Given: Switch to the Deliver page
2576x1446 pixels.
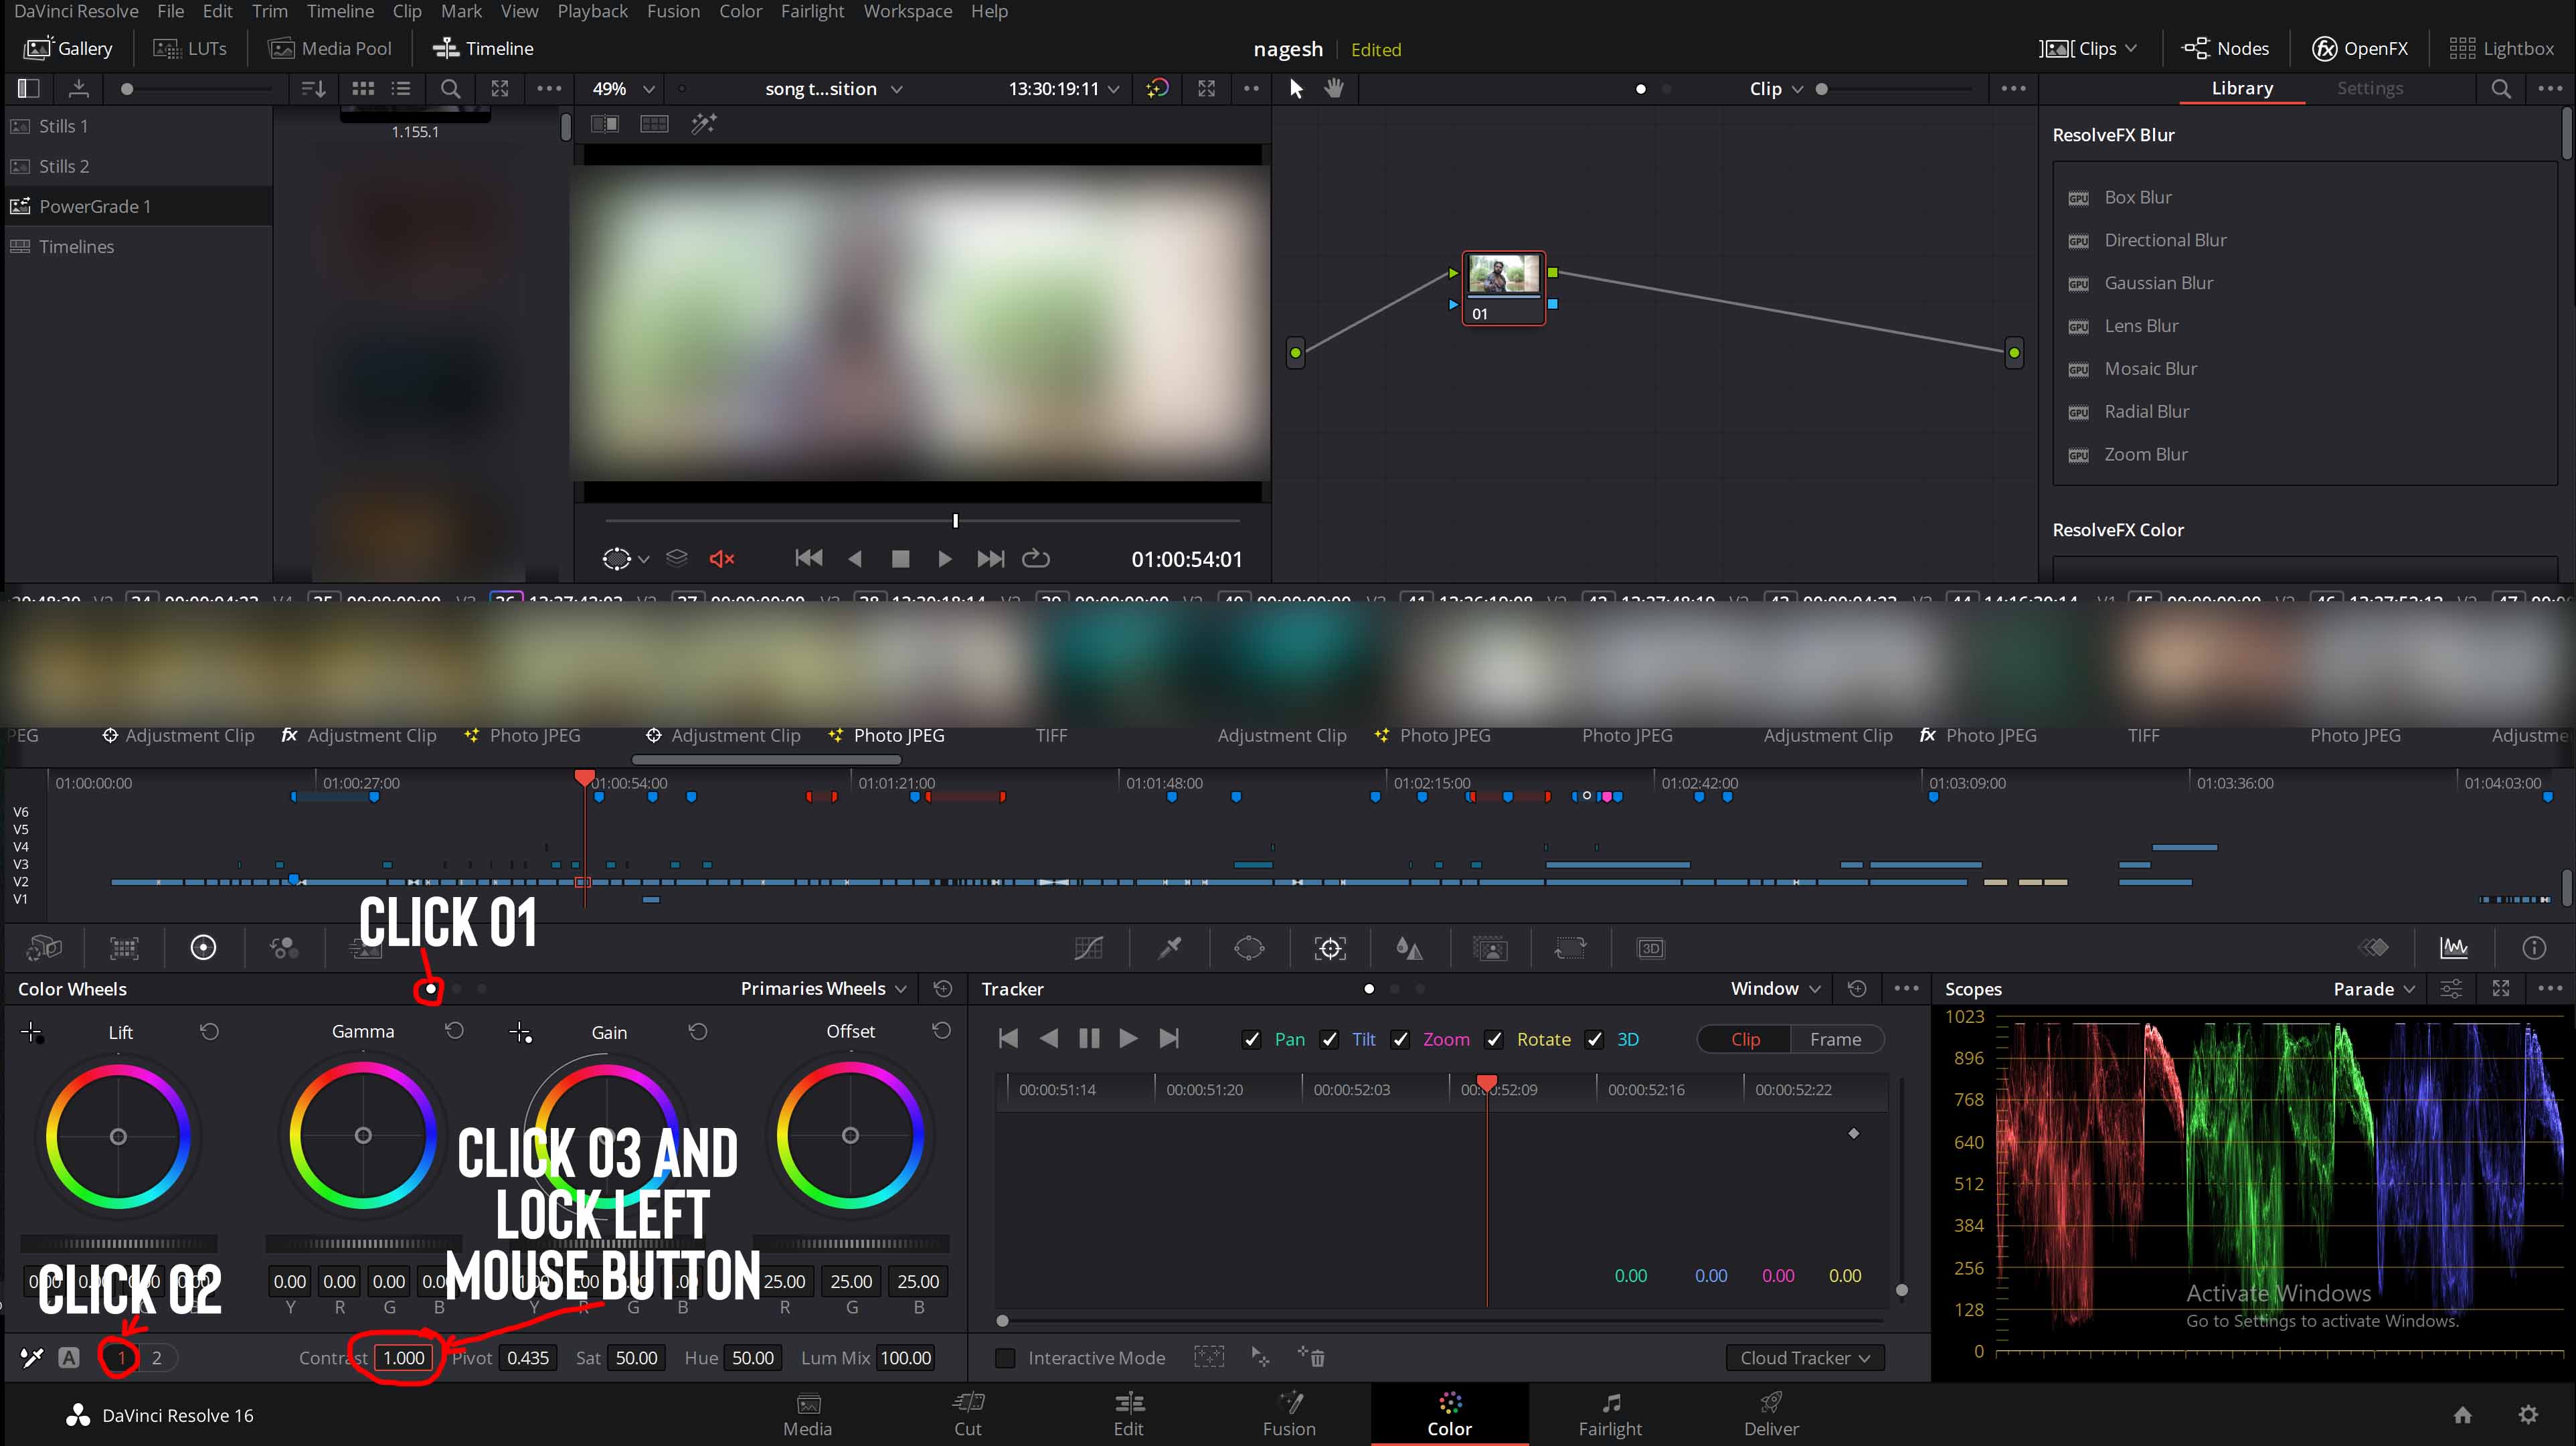Looking at the screenshot, I should 1770,1414.
